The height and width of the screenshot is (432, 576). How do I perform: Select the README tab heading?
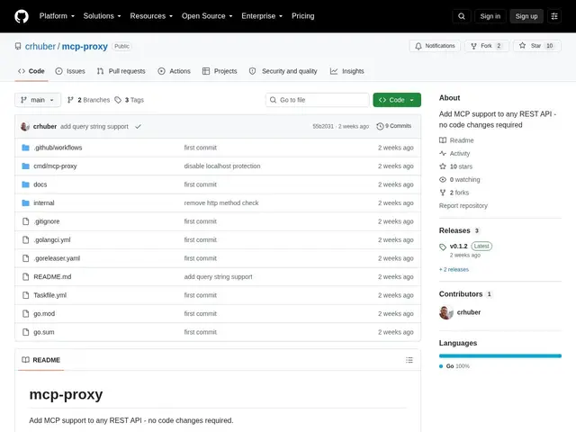pos(40,360)
